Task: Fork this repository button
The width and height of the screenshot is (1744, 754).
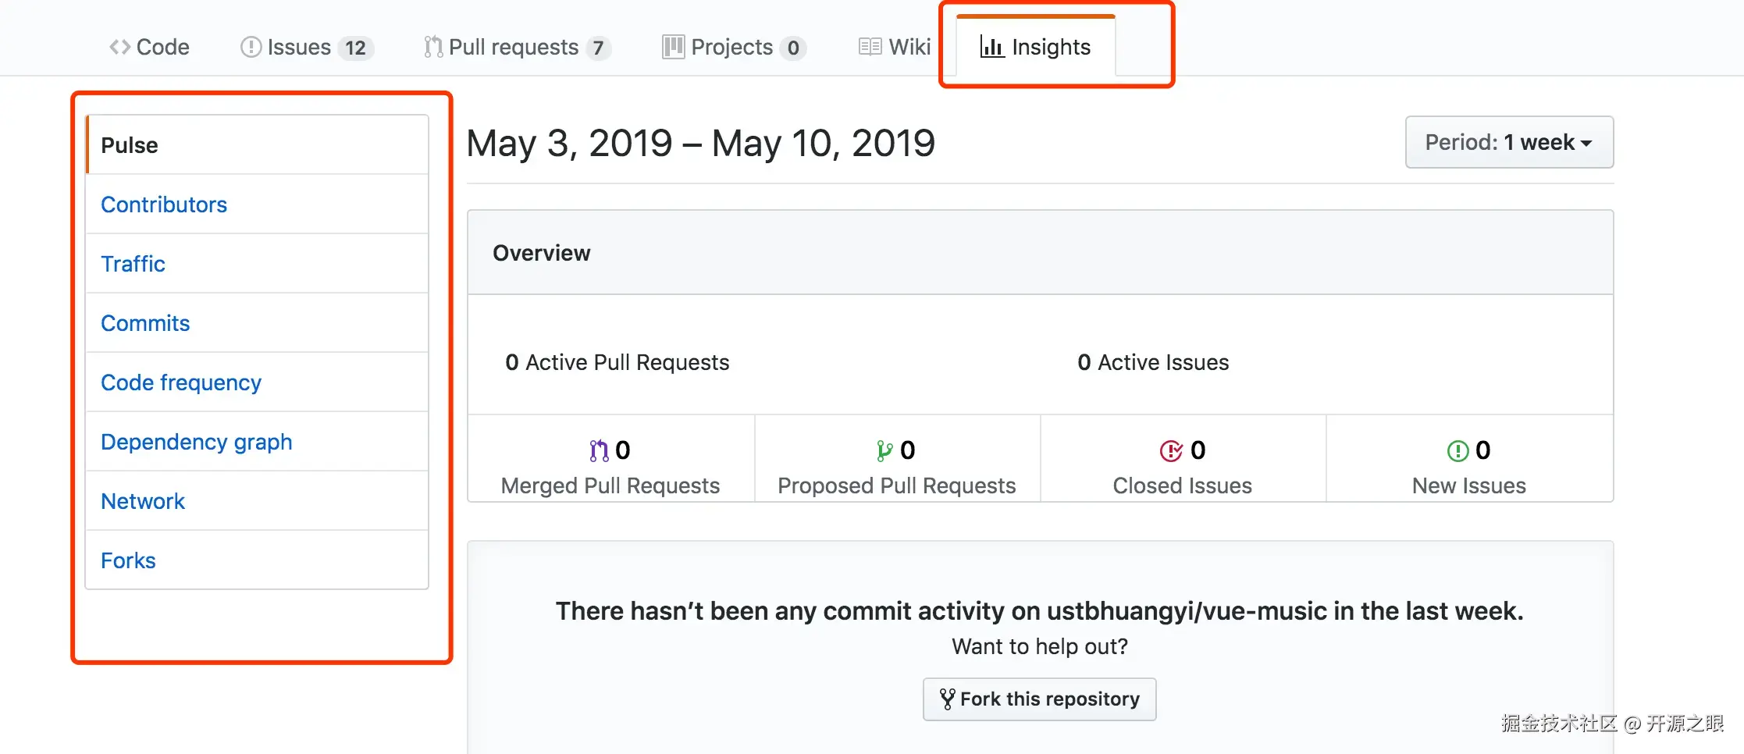Action: [1039, 699]
